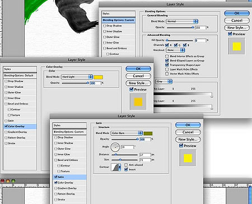Uncheck Transparency Shapes Layer
This screenshot has height=204, width=252.
[167, 65]
